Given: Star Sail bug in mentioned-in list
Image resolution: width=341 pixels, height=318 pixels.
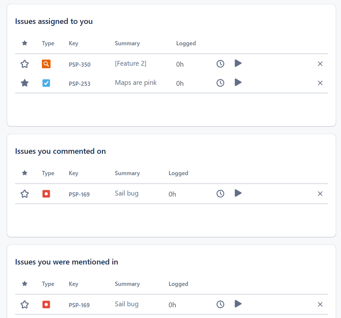Looking at the screenshot, I should click(x=25, y=305).
